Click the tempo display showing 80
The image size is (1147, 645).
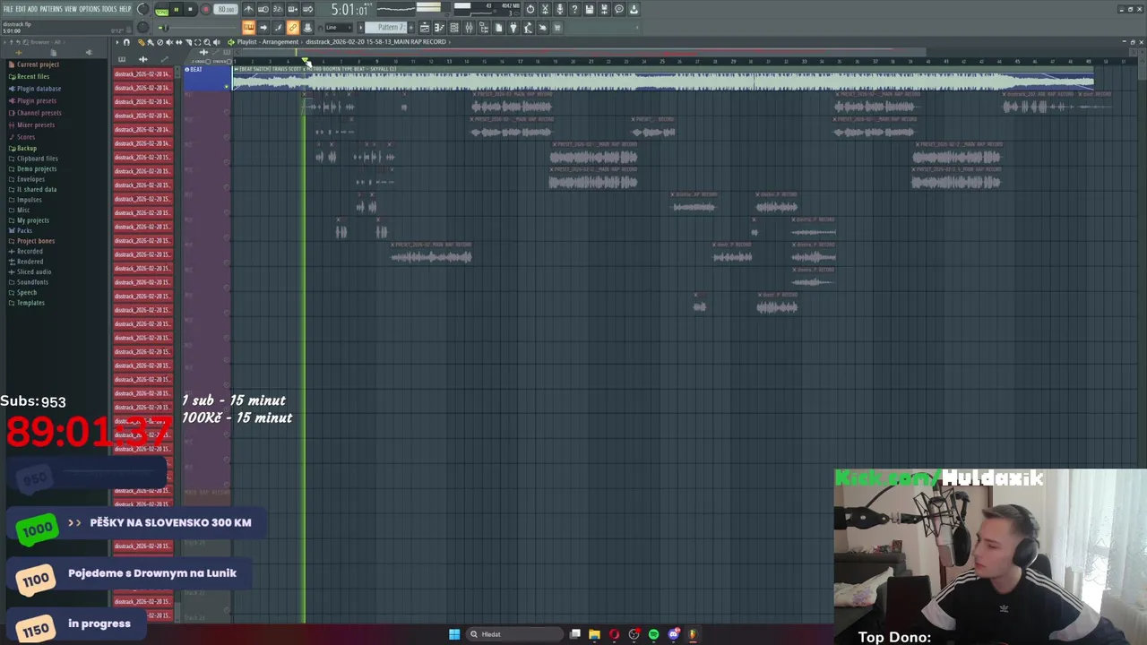point(226,9)
